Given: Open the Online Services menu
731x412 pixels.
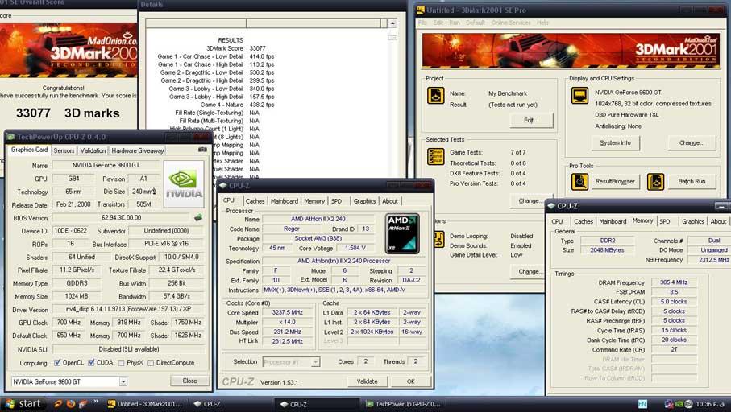Looking at the screenshot, I should pyautogui.click(x=511, y=23).
